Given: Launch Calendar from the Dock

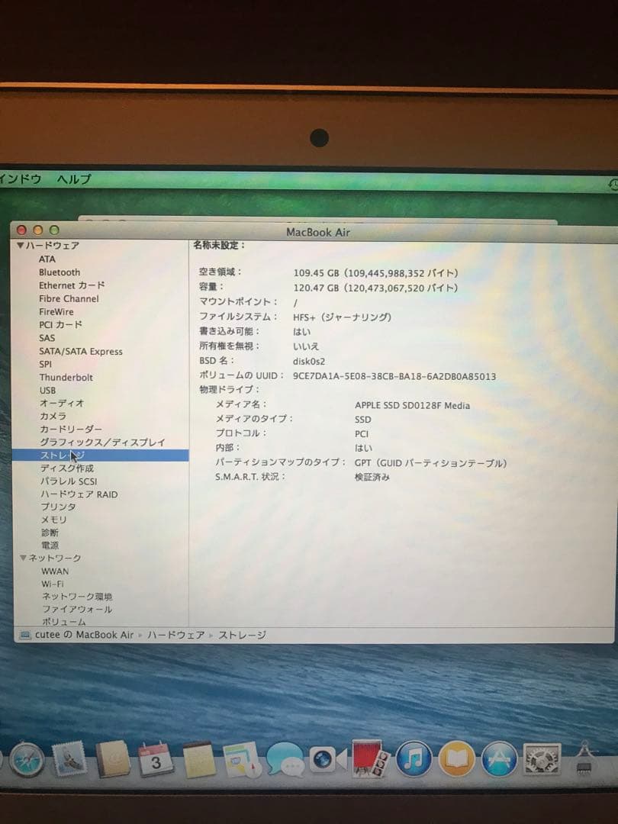Looking at the screenshot, I should point(156,759).
